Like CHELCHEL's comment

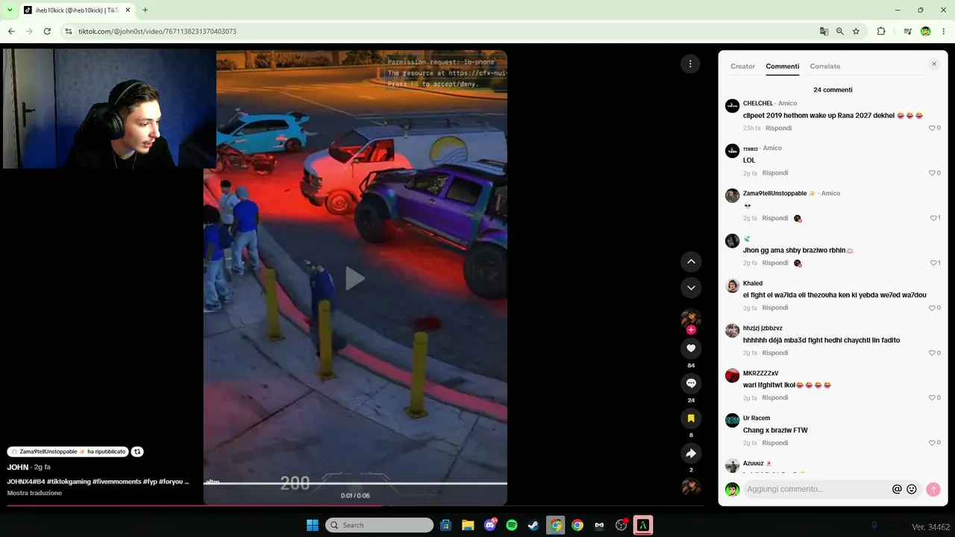pyautogui.click(x=932, y=128)
